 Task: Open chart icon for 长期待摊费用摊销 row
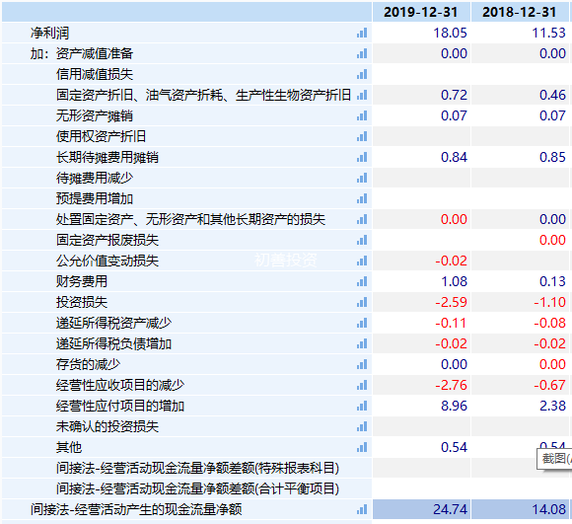(x=362, y=157)
